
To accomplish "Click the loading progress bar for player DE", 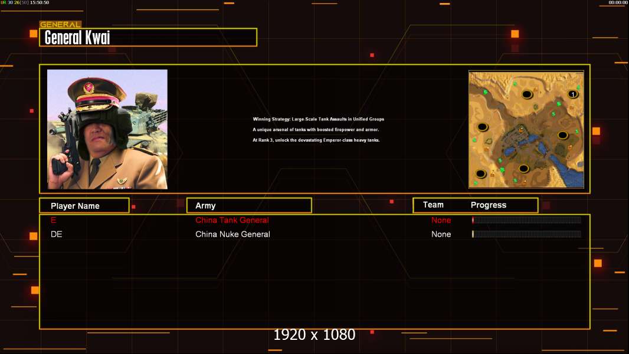I will 526,234.
